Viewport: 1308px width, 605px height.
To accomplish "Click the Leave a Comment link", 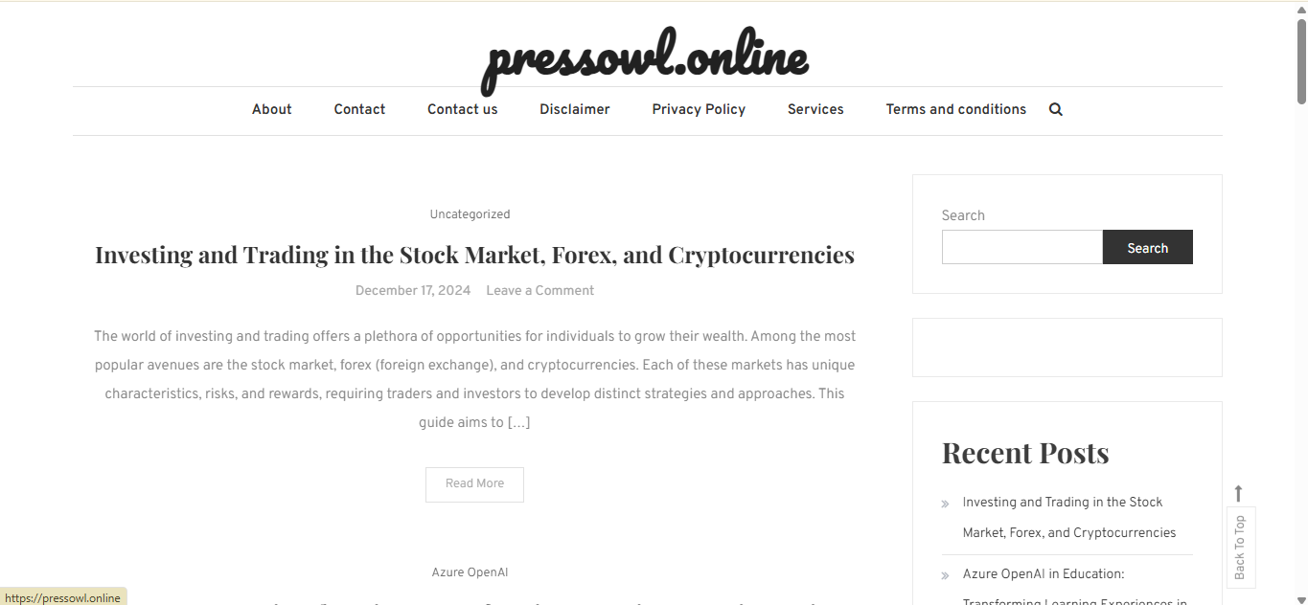I will pos(539,290).
